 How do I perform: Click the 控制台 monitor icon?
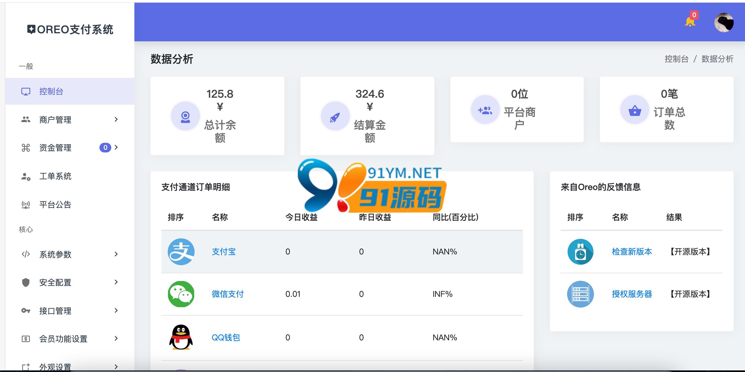26,92
